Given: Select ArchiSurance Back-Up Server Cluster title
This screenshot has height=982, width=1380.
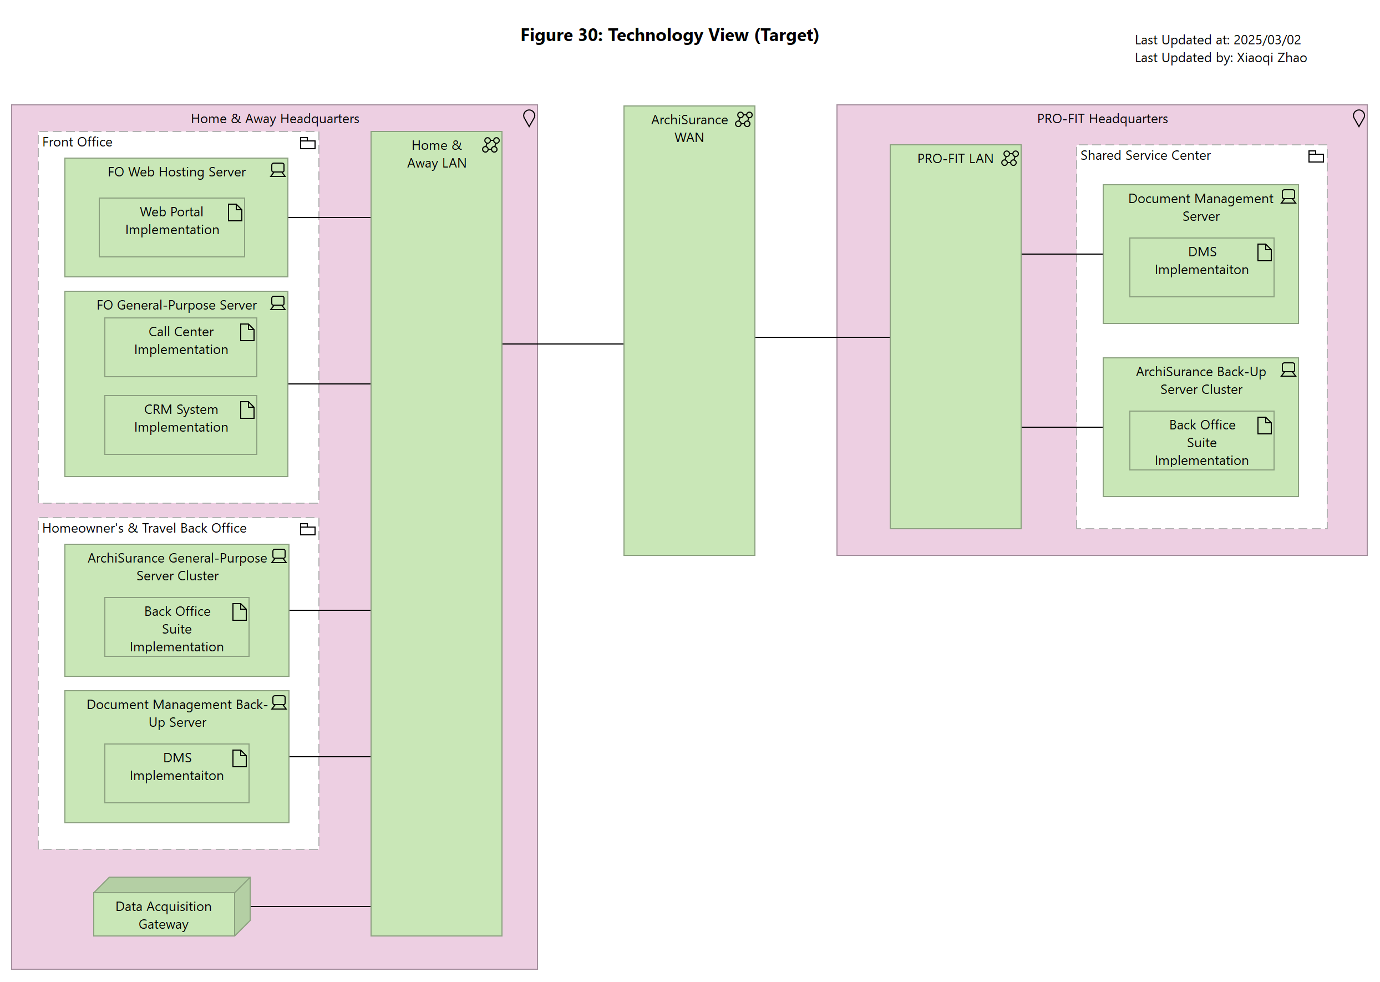Looking at the screenshot, I should [x=1200, y=381].
